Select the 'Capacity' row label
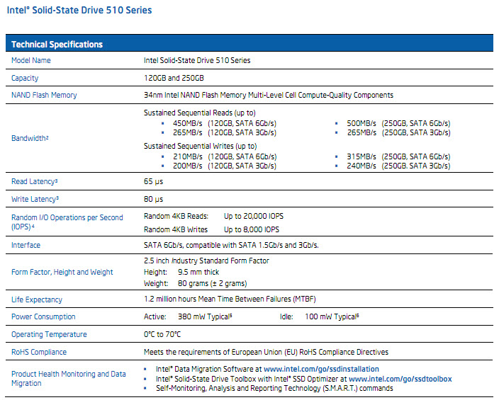This screenshot has height=400, width=499. [x=25, y=78]
